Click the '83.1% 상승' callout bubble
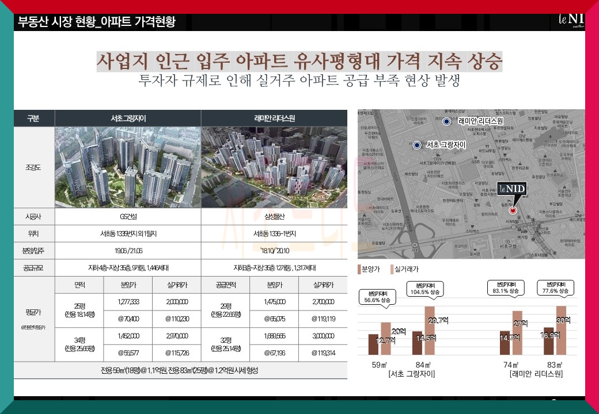This screenshot has width=599, height=414. pyautogui.click(x=506, y=287)
